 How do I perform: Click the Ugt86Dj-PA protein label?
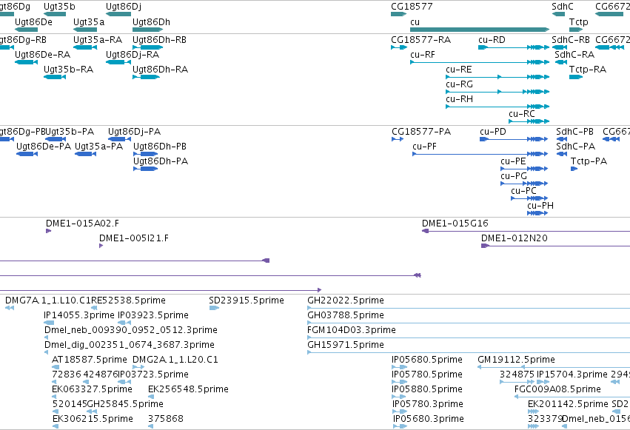point(135,132)
